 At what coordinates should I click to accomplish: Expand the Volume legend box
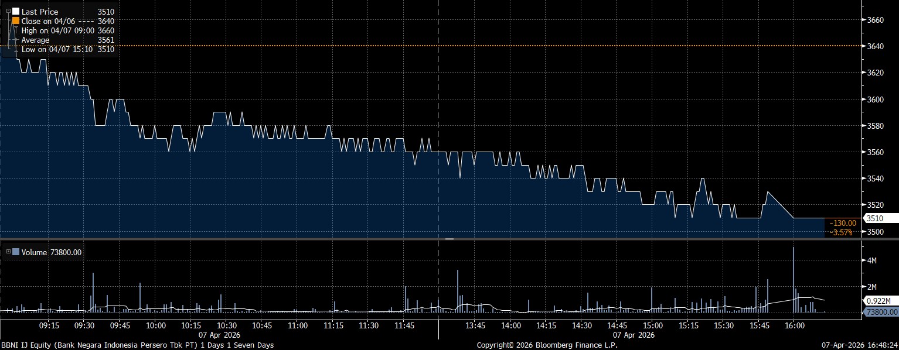click(8, 252)
